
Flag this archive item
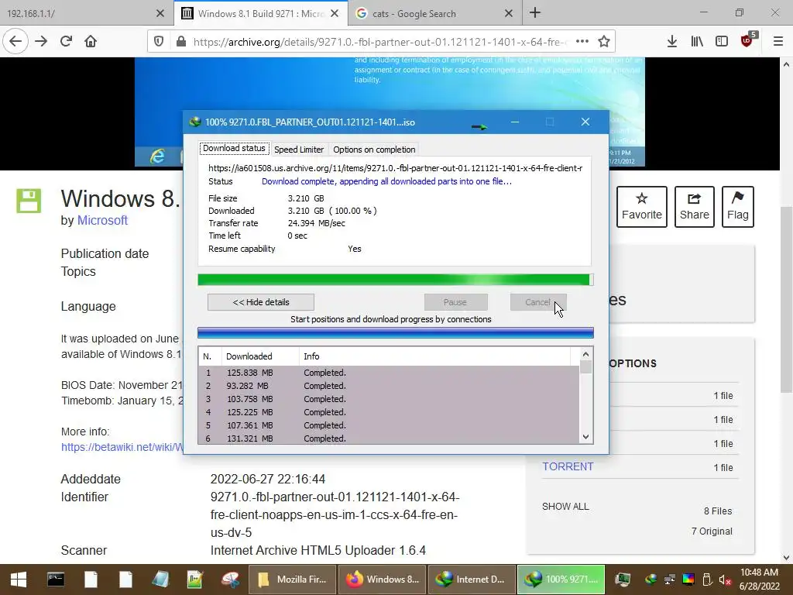[x=738, y=206]
